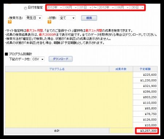Image resolution: width=164 pixels, height=139 pixels.
Task: Open the 状態 dropdown showing 全て
Action: [x=67, y=18]
